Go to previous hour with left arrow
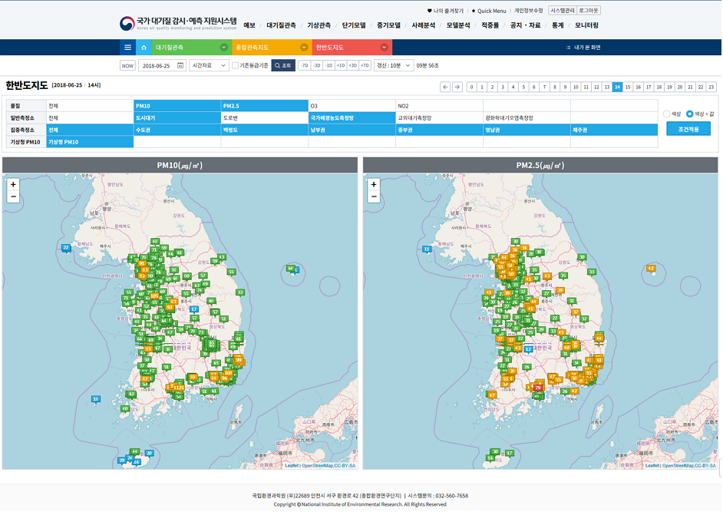This screenshot has width=723, height=512. coord(445,87)
